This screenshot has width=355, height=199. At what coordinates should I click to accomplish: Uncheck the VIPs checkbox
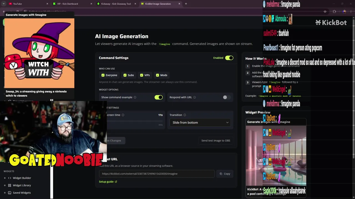pos(141,75)
